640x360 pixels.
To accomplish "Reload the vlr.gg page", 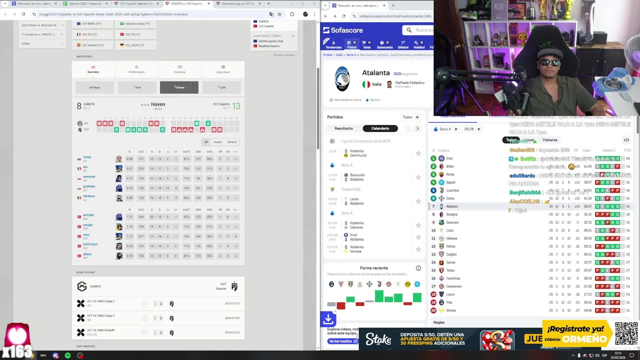I will click(23, 14).
